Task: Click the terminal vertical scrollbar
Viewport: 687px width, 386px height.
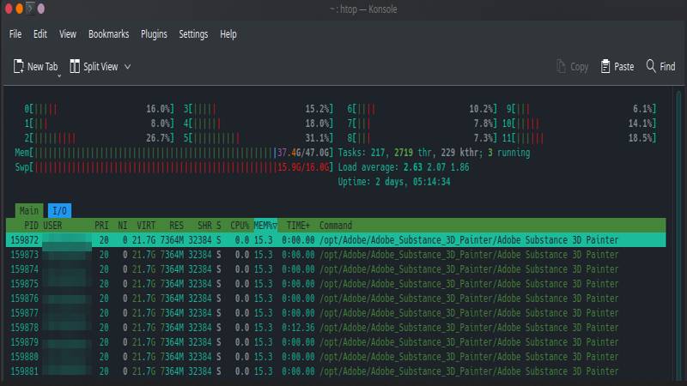Action: click(x=679, y=232)
